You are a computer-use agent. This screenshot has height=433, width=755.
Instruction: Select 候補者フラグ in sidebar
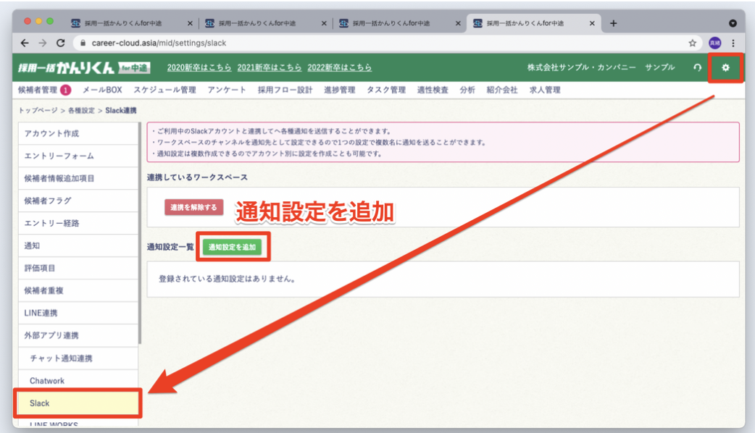coord(78,201)
